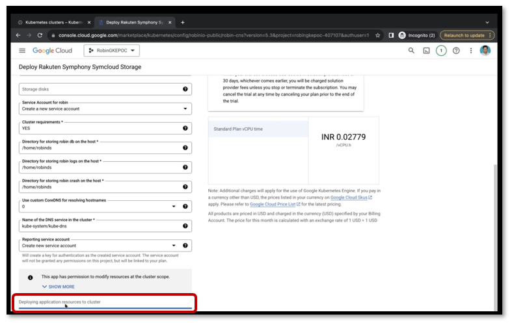Reload the page with the refresh icon
This screenshot has width=514, height=323.
(40, 35)
